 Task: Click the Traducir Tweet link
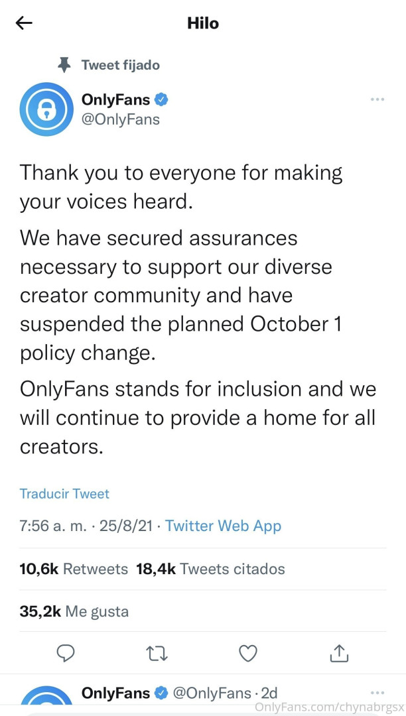(64, 494)
